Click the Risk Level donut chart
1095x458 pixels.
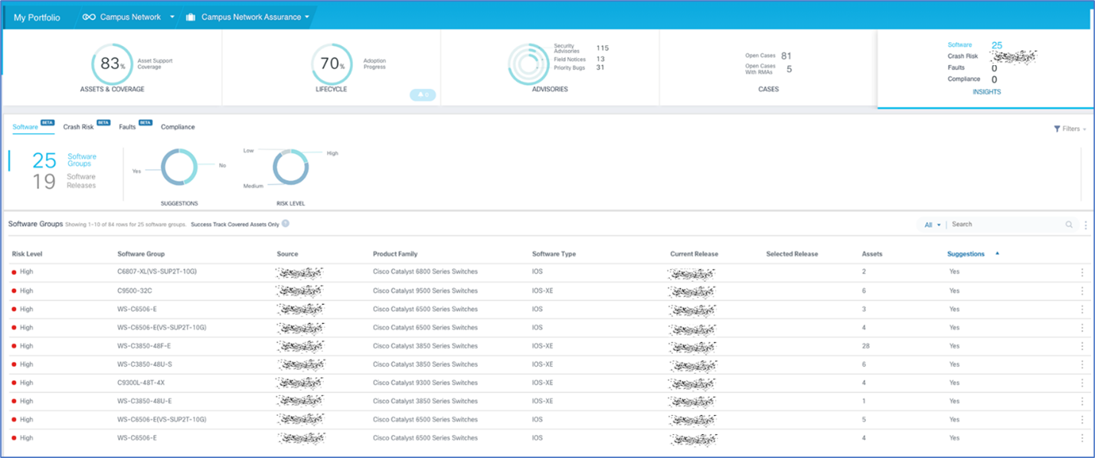click(290, 167)
